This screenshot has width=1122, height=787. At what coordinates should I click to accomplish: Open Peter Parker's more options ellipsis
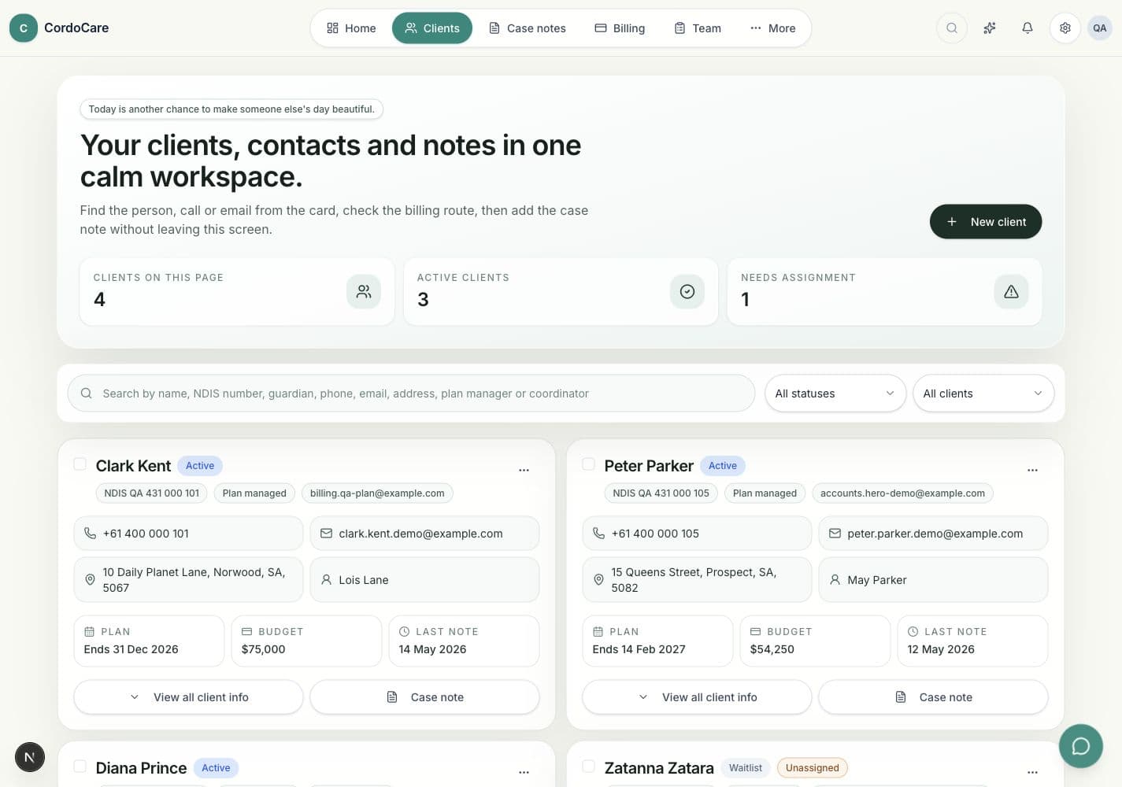[1032, 470]
